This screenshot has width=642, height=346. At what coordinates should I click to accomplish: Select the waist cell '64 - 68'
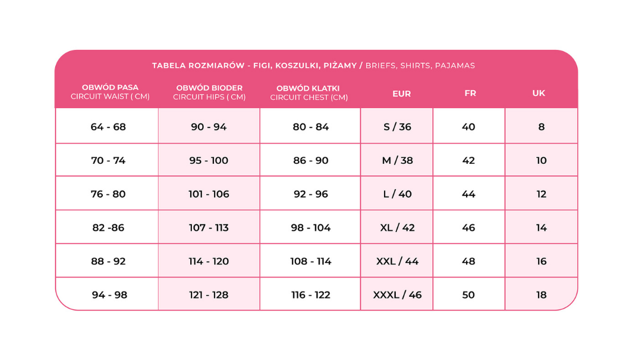[109, 127]
